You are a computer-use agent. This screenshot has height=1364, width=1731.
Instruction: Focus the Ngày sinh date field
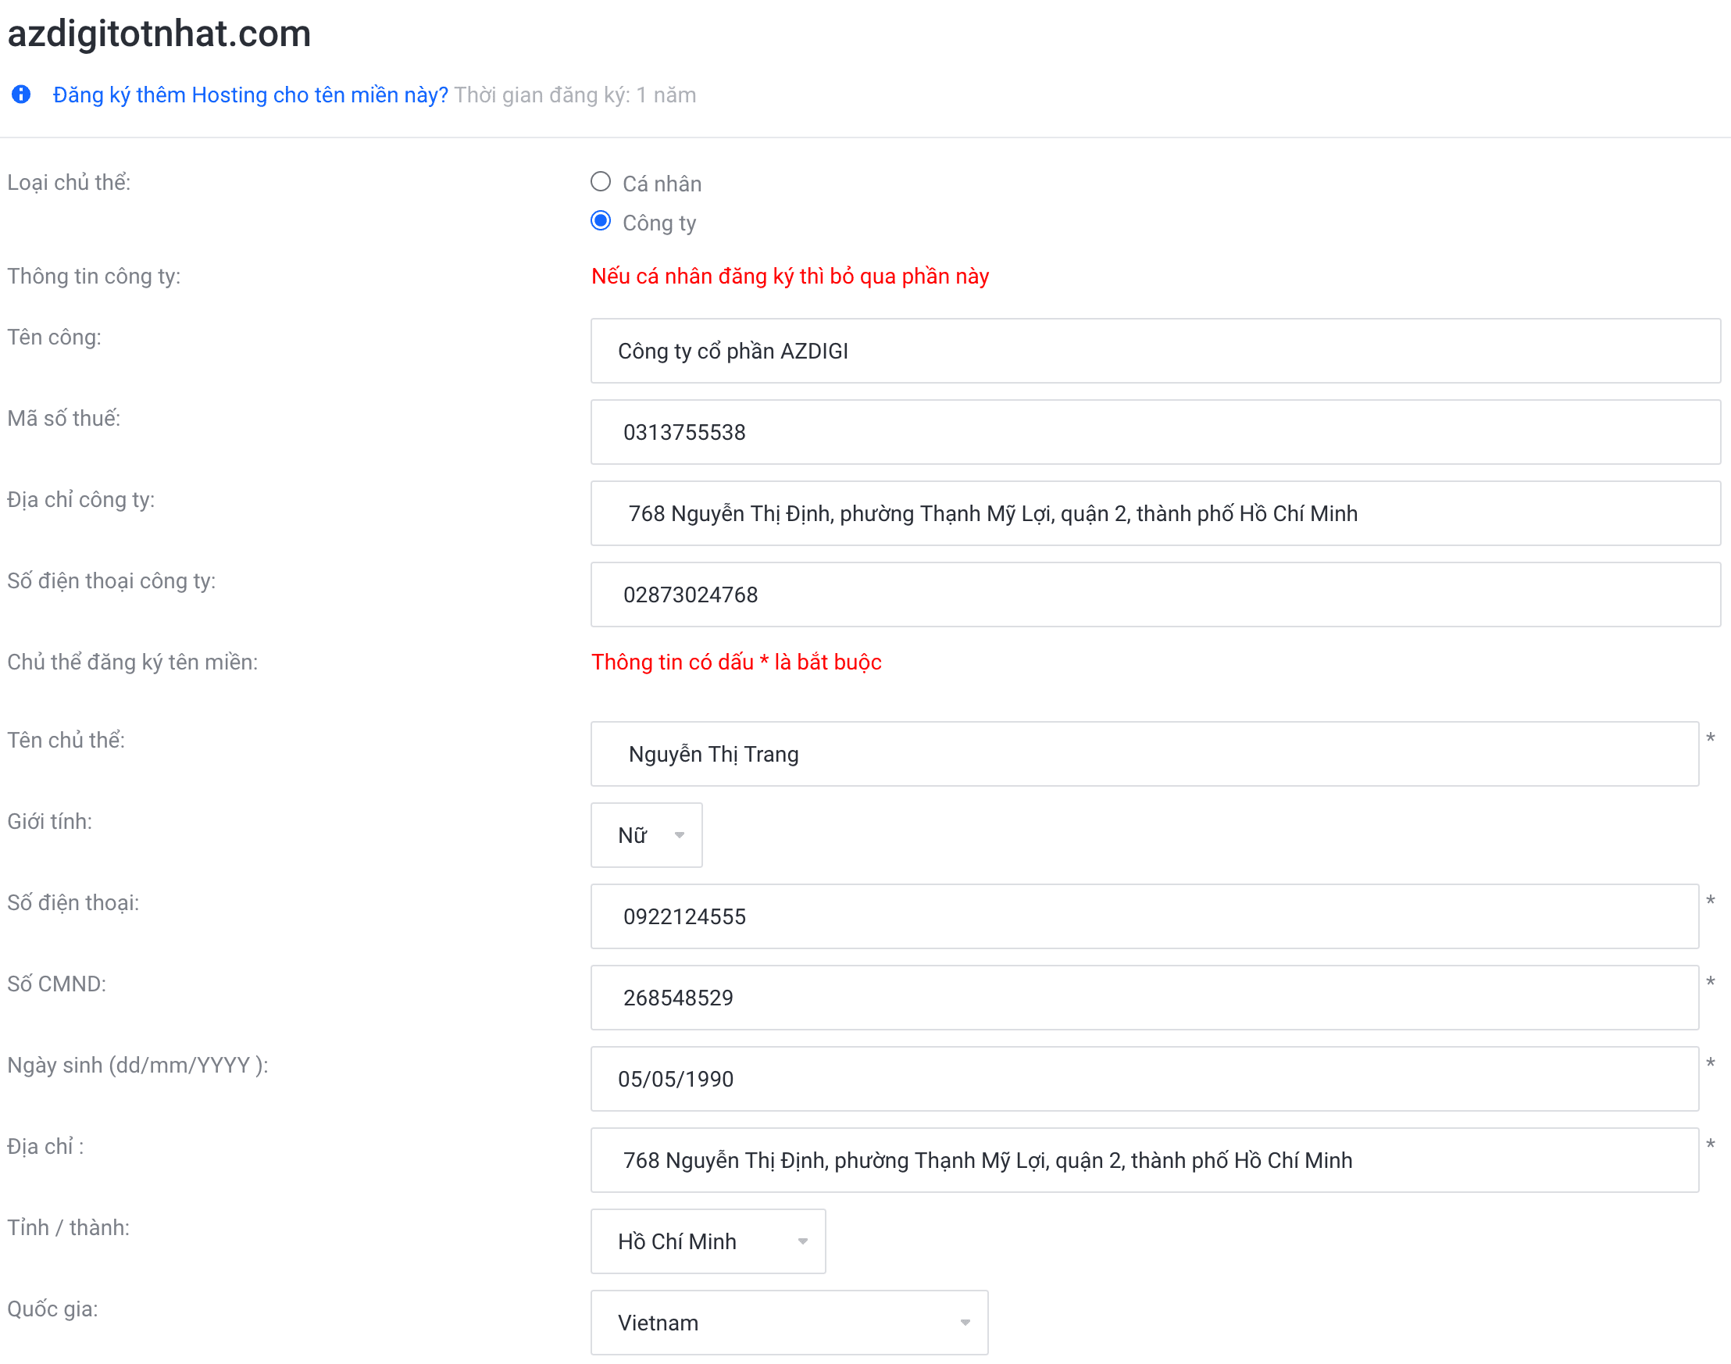click(1144, 1079)
